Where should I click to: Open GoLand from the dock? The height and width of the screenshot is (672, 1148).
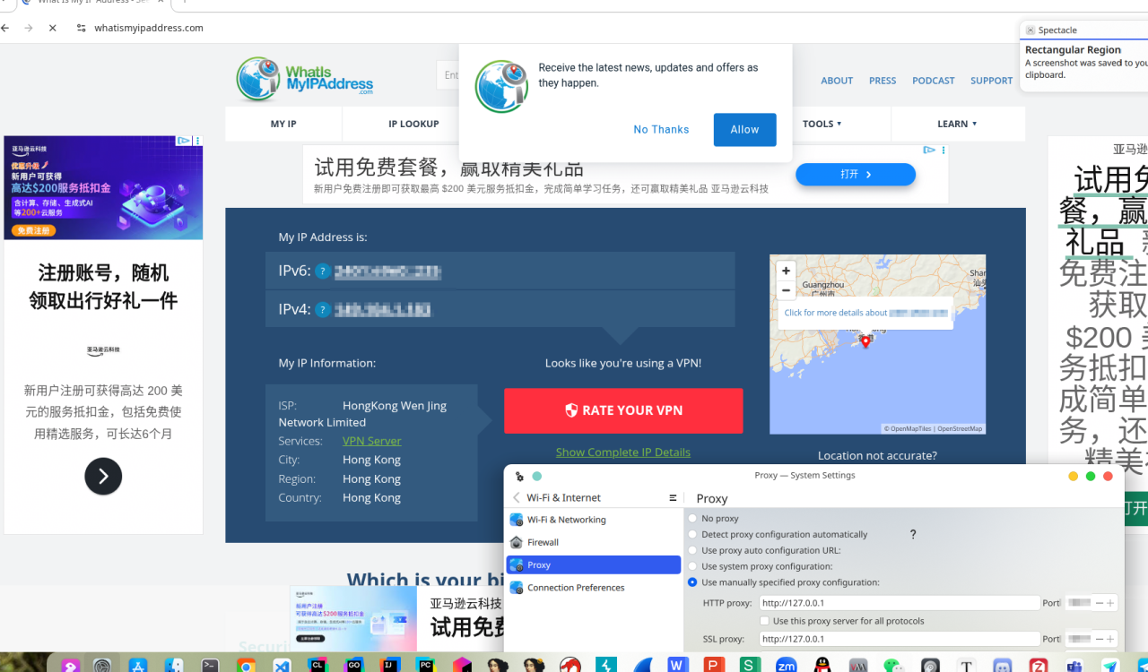click(353, 665)
